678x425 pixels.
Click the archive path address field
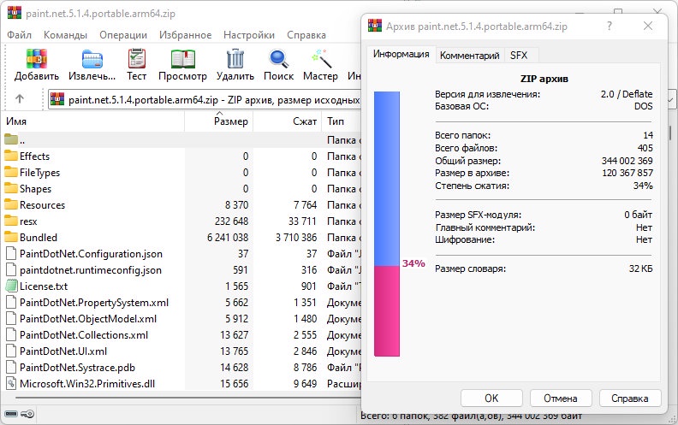tap(205, 100)
